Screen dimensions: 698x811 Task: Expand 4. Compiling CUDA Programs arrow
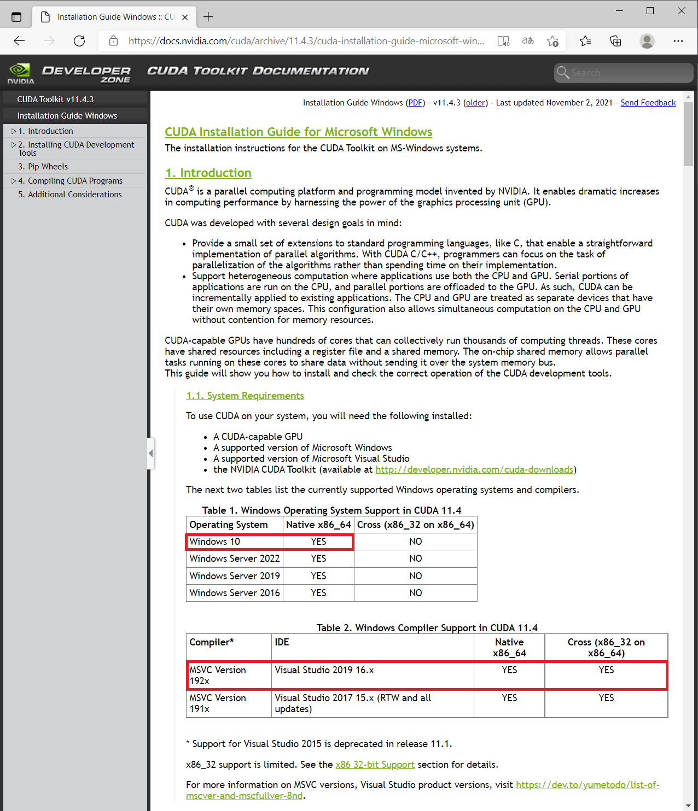14,181
